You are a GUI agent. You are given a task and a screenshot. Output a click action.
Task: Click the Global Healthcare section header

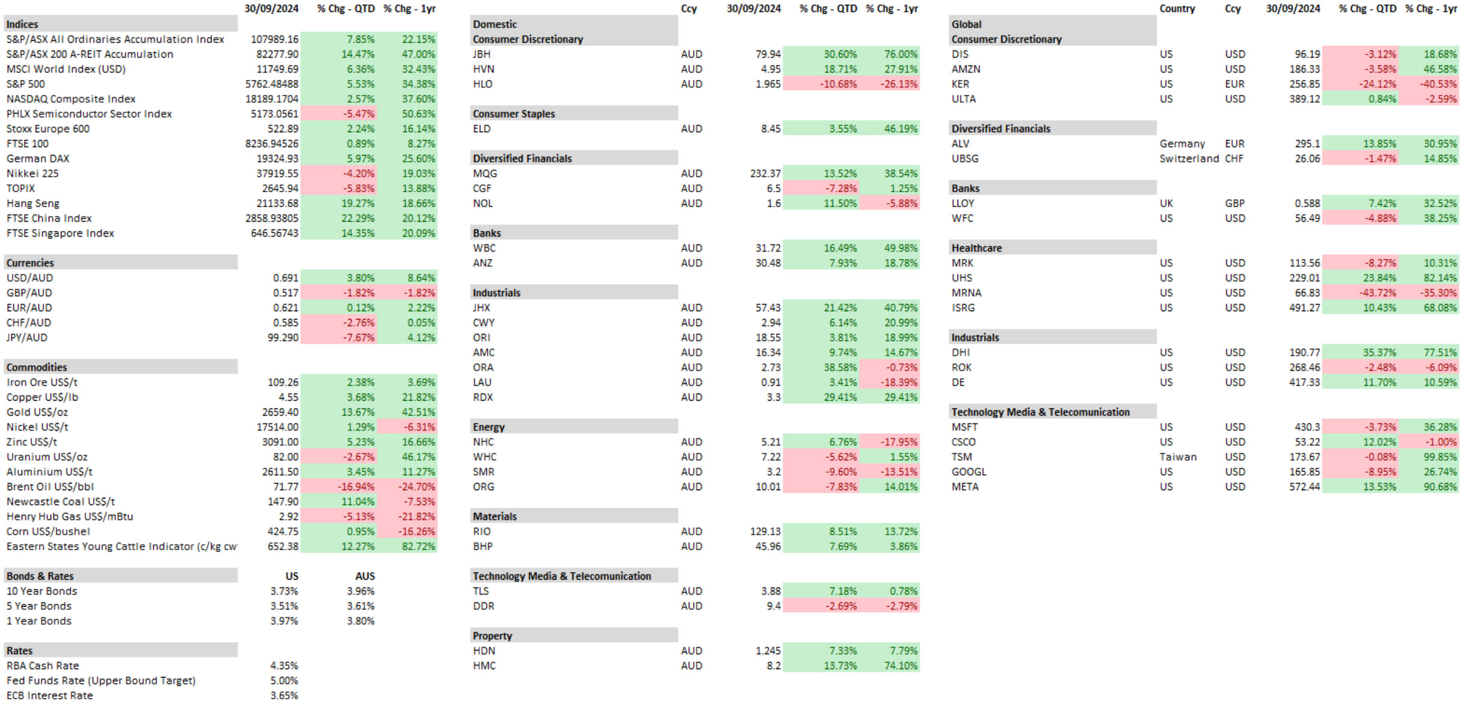click(1052, 248)
